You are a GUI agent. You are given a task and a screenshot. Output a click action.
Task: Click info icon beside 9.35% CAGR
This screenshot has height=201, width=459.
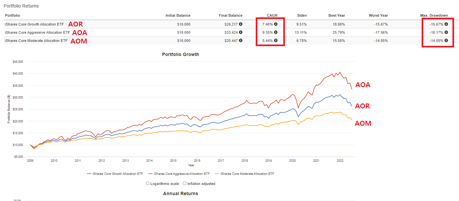[276, 32]
